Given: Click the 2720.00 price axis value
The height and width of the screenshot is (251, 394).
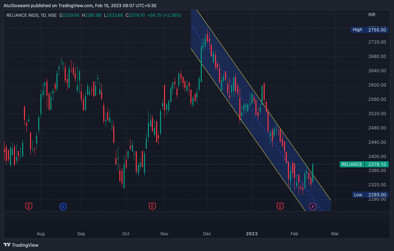Looking at the screenshot, I should (377, 42).
